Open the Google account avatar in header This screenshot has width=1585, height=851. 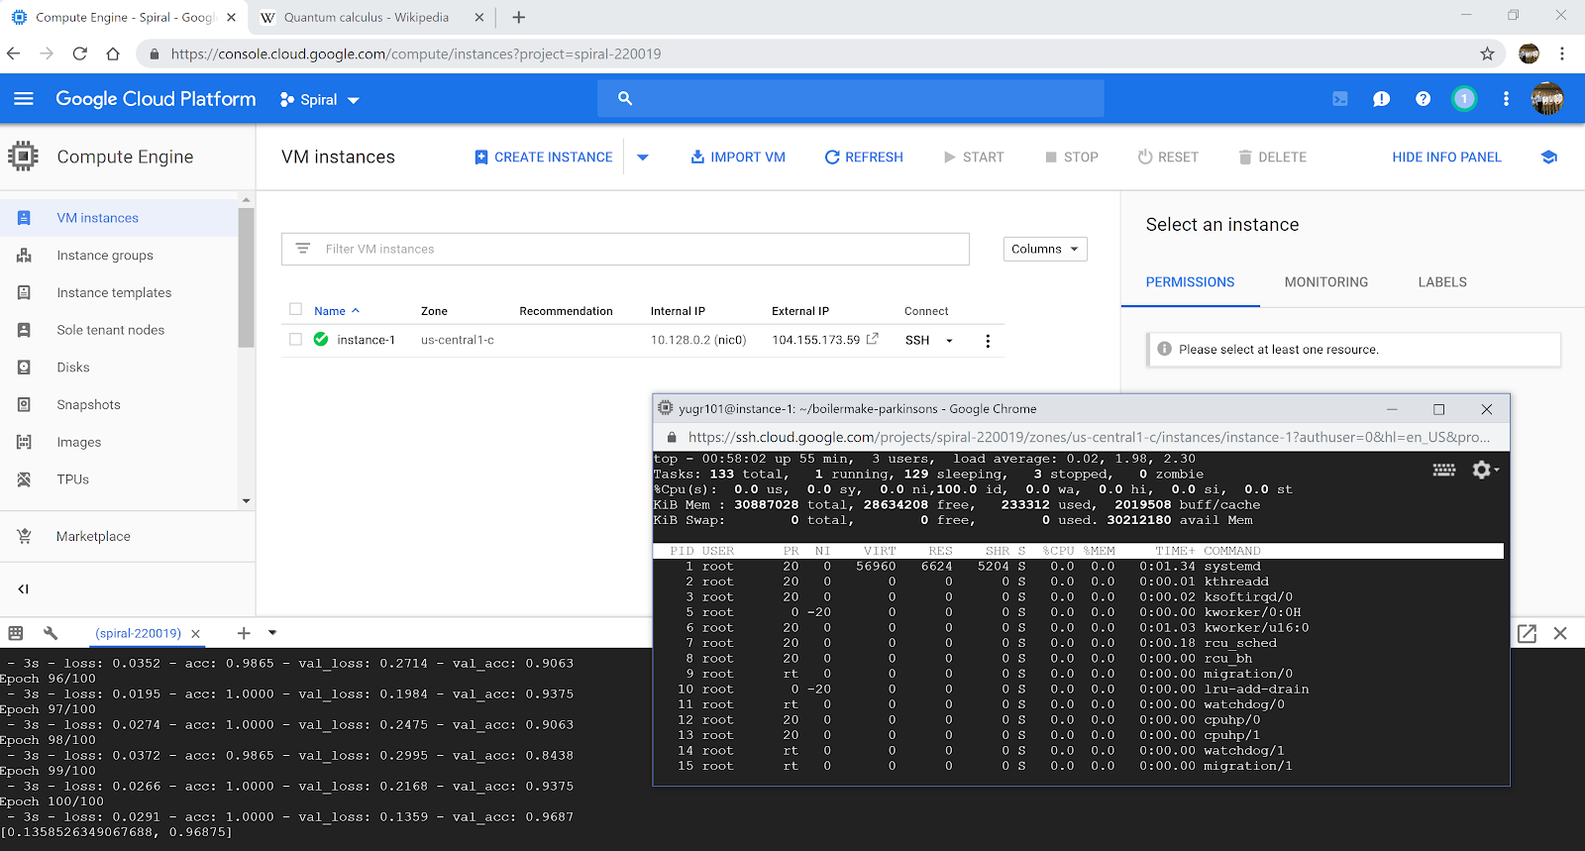click(x=1546, y=99)
